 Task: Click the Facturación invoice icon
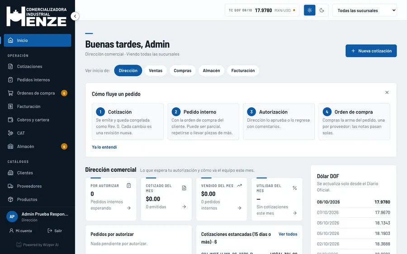(10, 106)
